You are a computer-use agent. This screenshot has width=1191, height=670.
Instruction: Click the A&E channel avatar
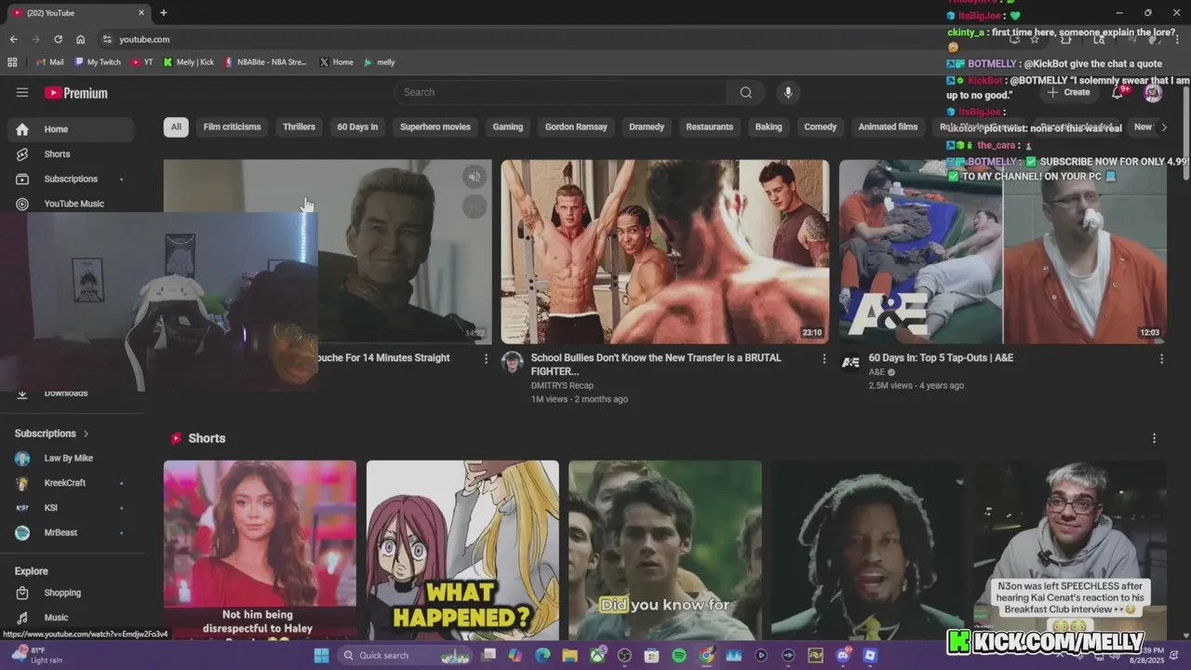(850, 362)
